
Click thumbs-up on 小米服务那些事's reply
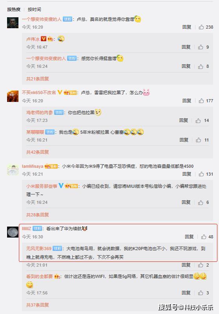[x=201, y=202]
